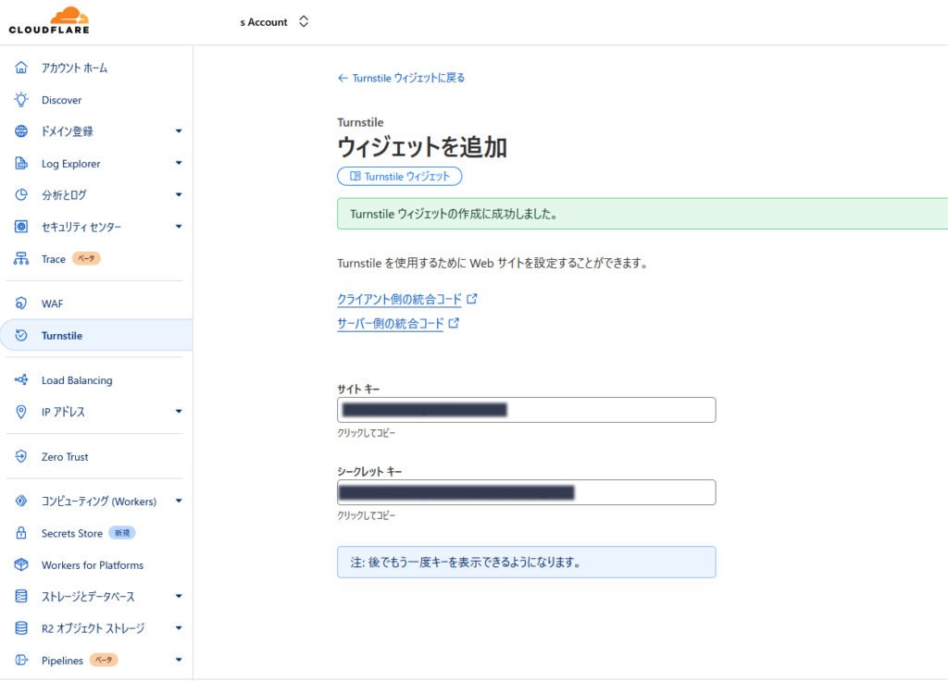The width and height of the screenshot is (948, 681).
Task: Click the Zero Trust icon
Action: tap(21, 457)
